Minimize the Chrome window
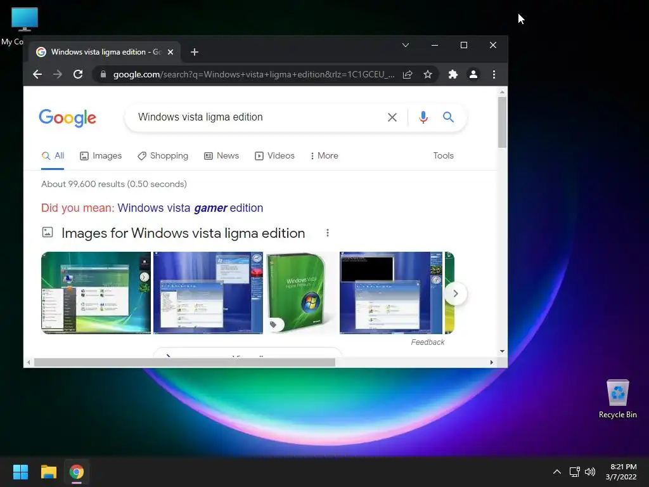Image resolution: width=649 pixels, height=487 pixels. click(435, 45)
